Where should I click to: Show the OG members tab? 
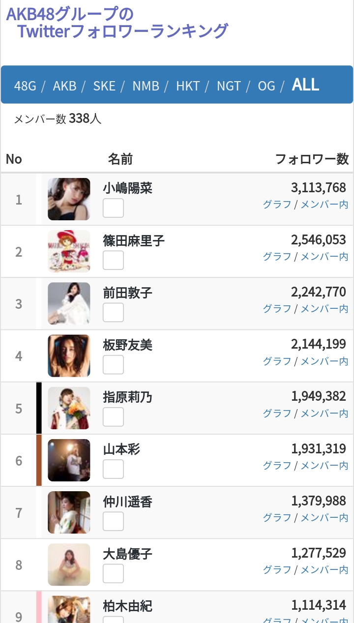266,86
